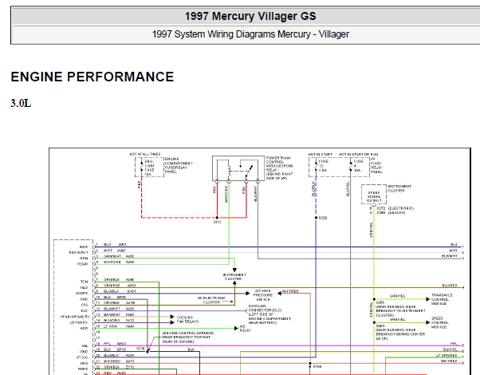This screenshot has width=480, height=375.
Task: Click the Powertrain Control Module relay symbol
Action: (x=238, y=168)
